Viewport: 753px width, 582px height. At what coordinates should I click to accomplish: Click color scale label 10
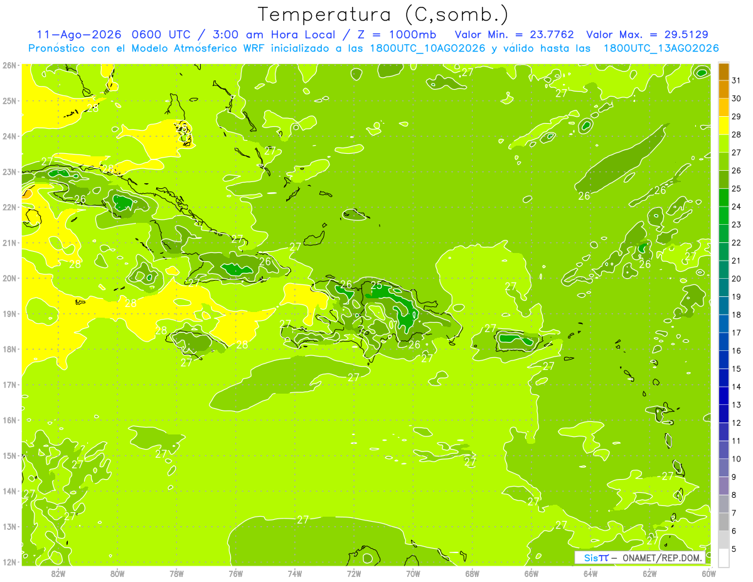click(737, 459)
